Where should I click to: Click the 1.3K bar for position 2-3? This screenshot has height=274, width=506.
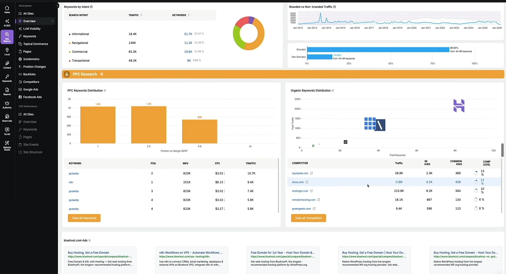(x=149, y=125)
